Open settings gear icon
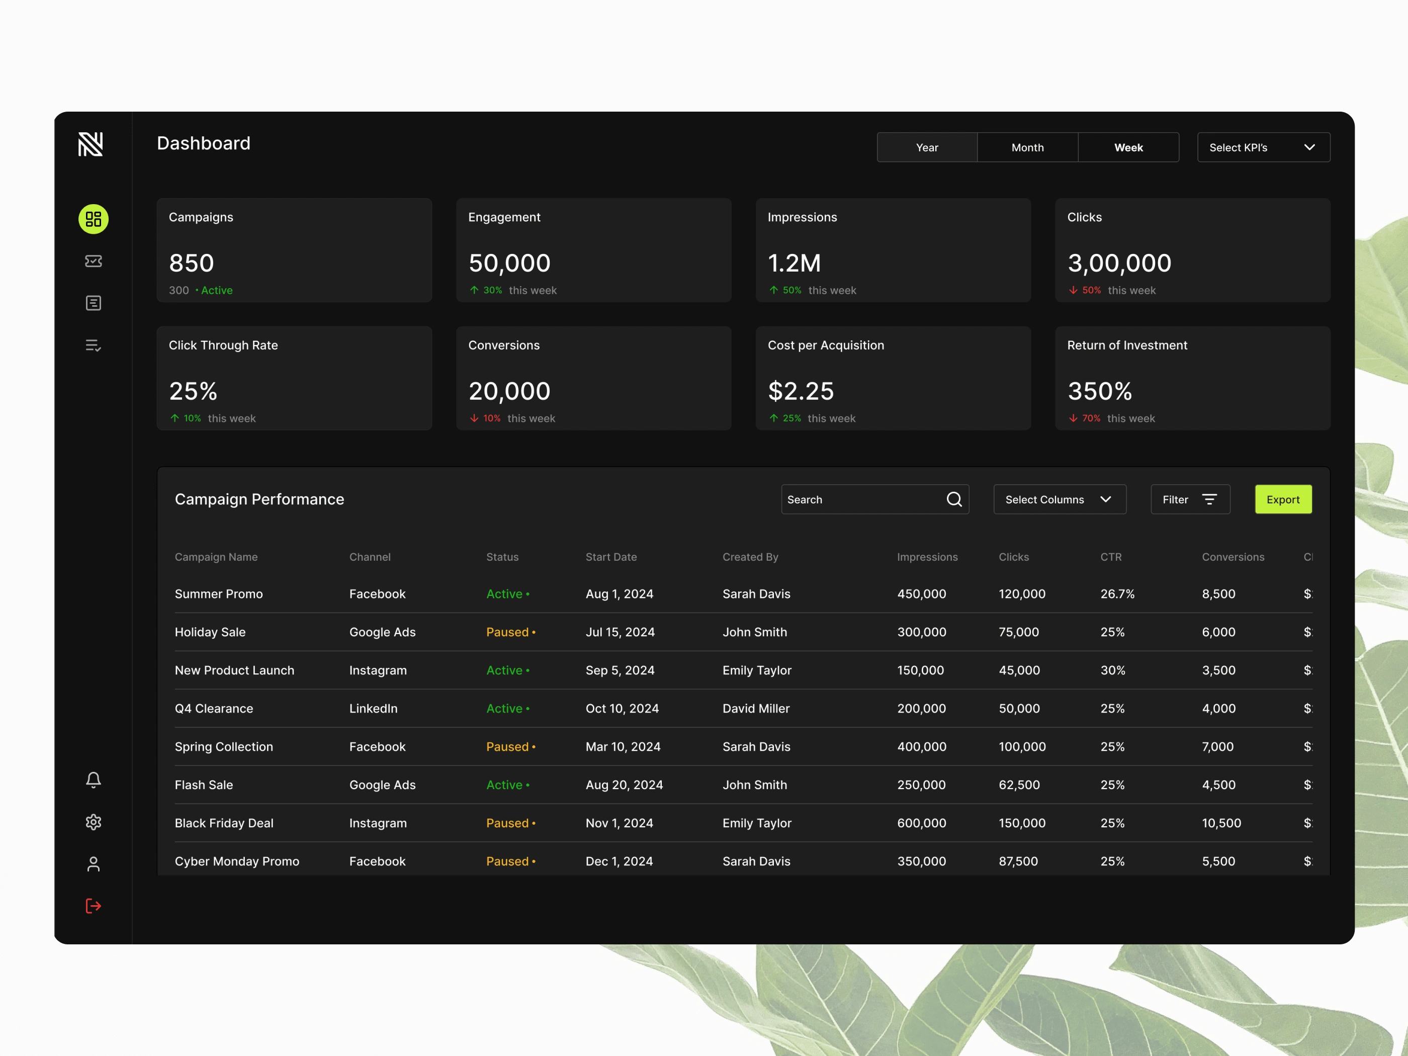Image resolution: width=1408 pixels, height=1056 pixels. click(x=93, y=822)
